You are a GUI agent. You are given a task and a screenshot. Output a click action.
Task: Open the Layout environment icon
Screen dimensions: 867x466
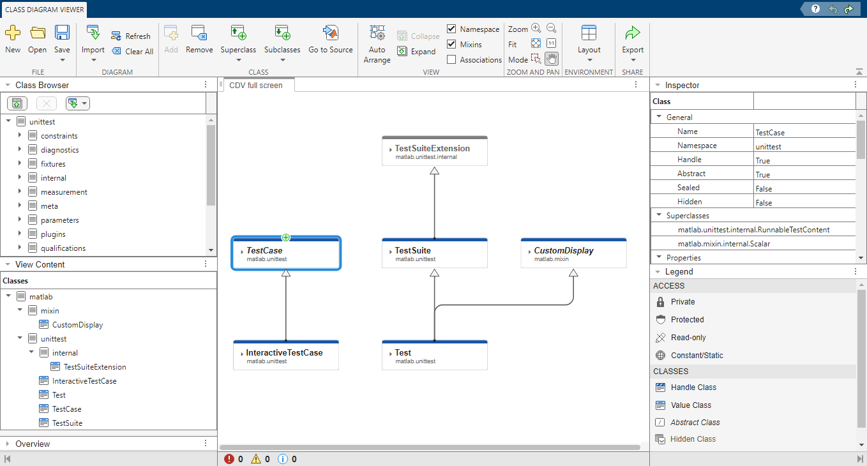589,33
